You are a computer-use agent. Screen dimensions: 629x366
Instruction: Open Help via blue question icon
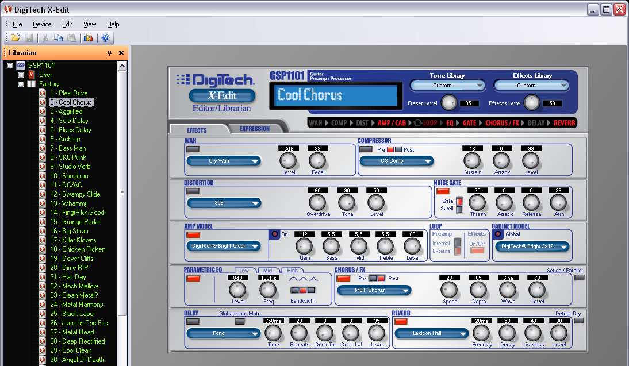click(105, 38)
